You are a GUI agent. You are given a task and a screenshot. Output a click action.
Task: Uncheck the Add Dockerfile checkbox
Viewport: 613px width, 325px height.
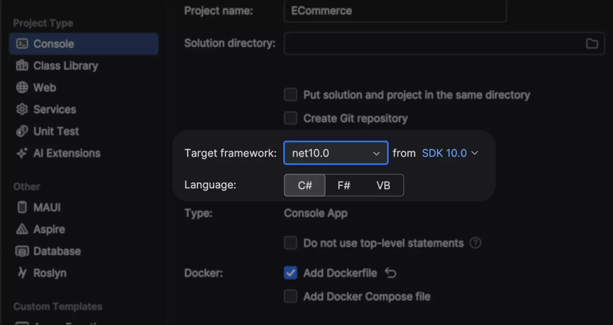click(291, 273)
